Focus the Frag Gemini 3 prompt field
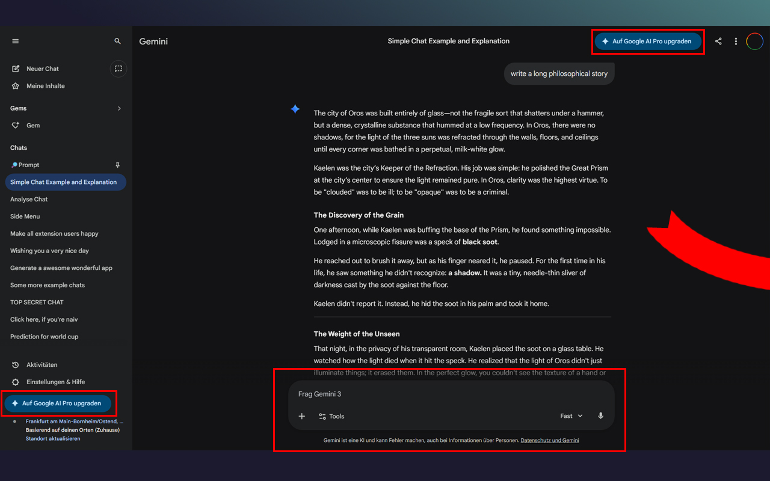Image resolution: width=770 pixels, height=481 pixels. coord(451,394)
